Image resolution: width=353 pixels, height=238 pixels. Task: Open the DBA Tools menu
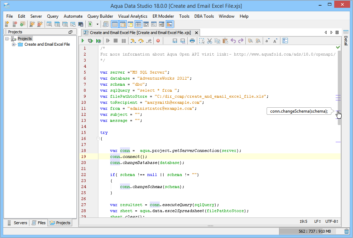(x=204, y=16)
